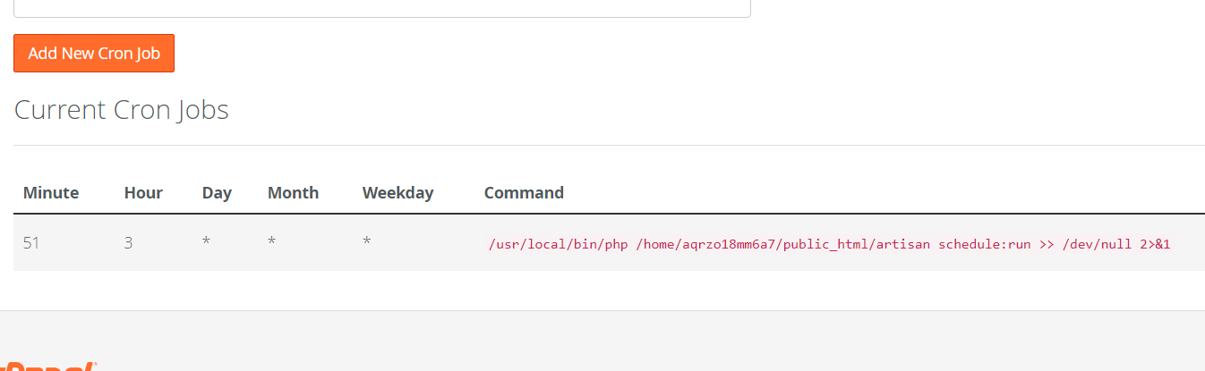Select the Weekday column header
This screenshot has height=371, width=1205.
pos(397,193)
